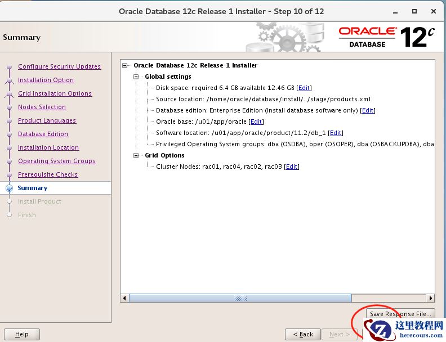Select Privileged Operating System groups row
This screenshot has height=342, width=446.
point(295,145)
